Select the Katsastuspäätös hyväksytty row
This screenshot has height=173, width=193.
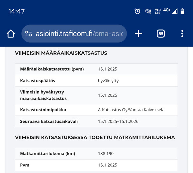click(x=96, y=81)
